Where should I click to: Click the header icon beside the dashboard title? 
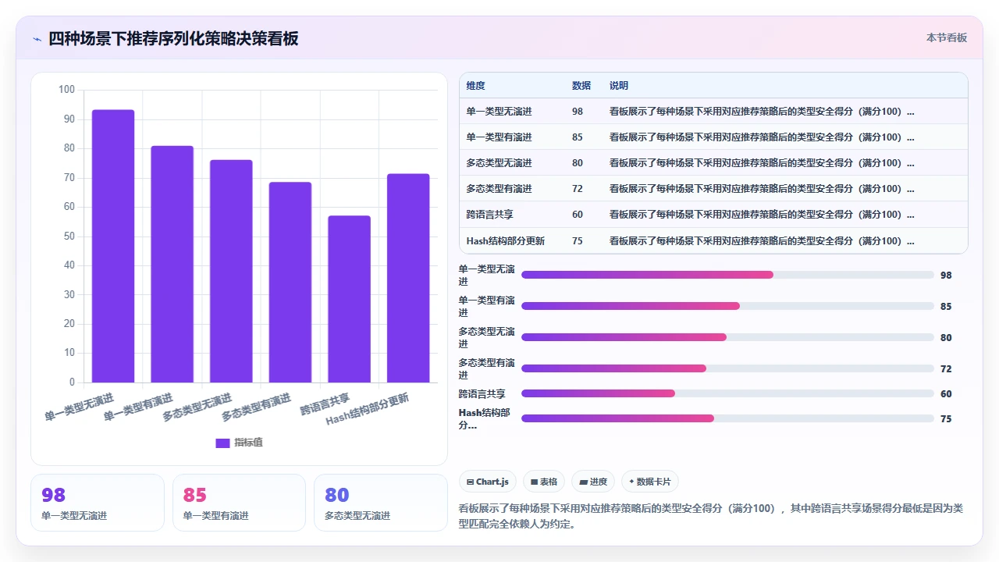coord(37,39)
